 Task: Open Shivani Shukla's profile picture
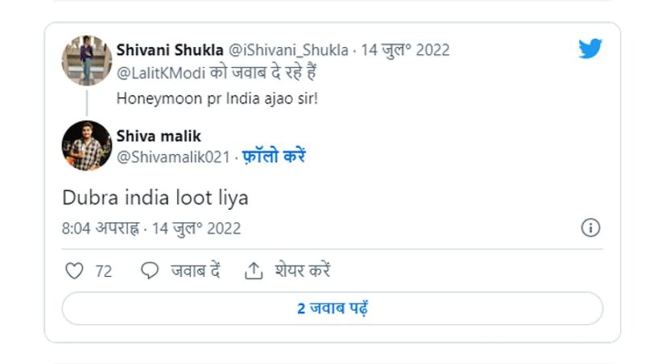(87, 60)
